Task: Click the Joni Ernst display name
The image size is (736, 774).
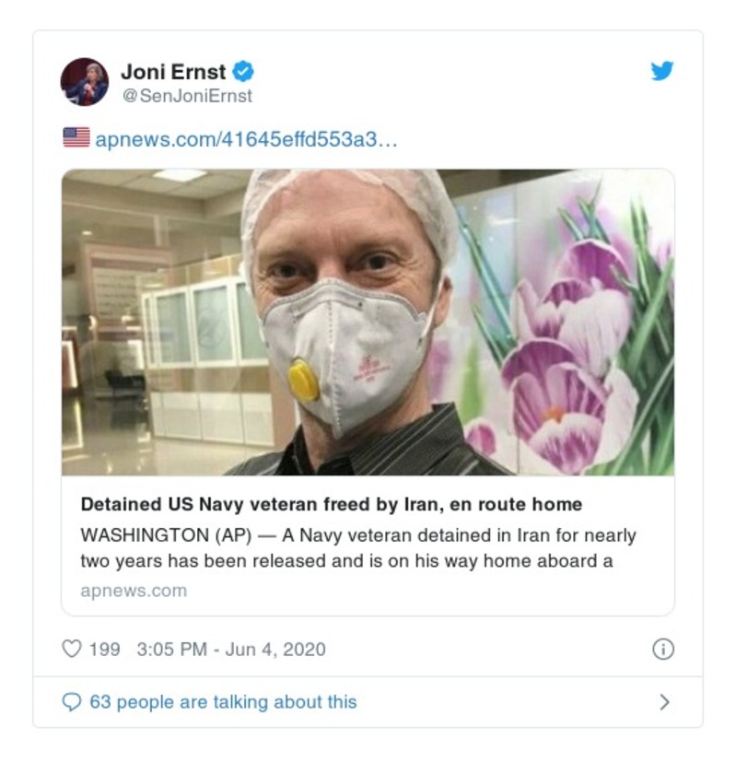Action: [x=174, y=71]
